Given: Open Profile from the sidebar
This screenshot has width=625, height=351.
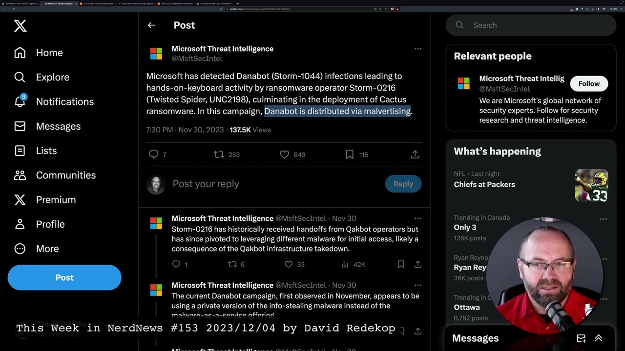Looking at the screenshot, I should click(x=40, y=224).
